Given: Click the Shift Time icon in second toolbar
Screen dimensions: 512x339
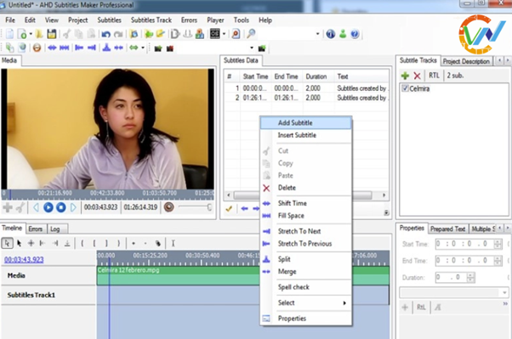Looking at the screenshot, I should [52, 48].
